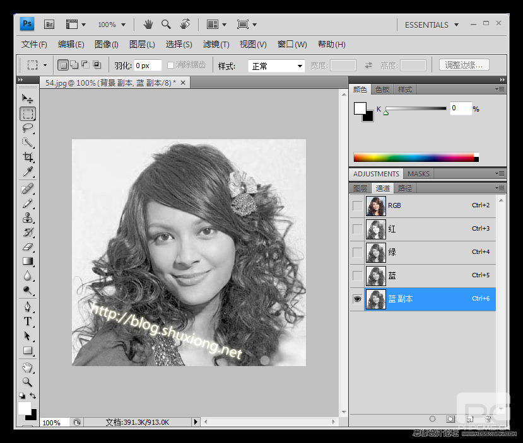Click the Rotate View tool in top bar
The width and height of the screenshot is (523, 443).
(x=185, y=24)
